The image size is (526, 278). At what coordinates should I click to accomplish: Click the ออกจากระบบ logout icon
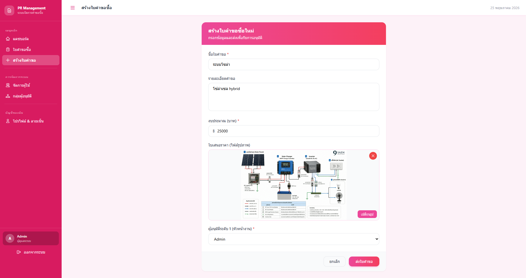point(19,252)
